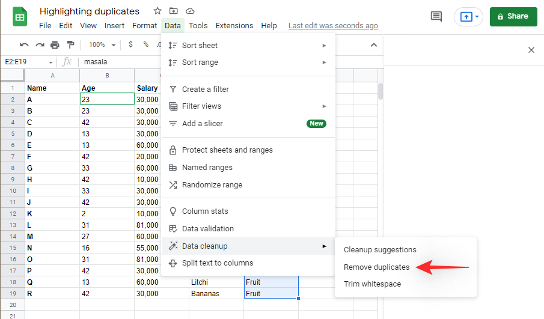Open the name box dropdown arrow
This screenshot has width=544, height=319.
[x=50, y=62]
